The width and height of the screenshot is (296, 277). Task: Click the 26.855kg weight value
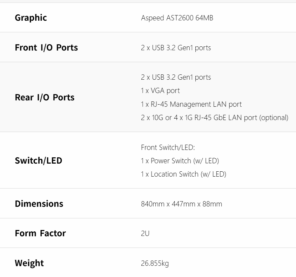tap(155, 263)
